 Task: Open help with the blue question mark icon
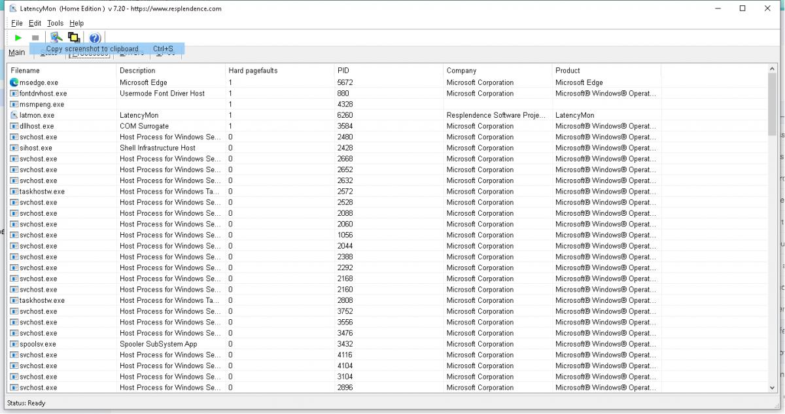[95, 38]
